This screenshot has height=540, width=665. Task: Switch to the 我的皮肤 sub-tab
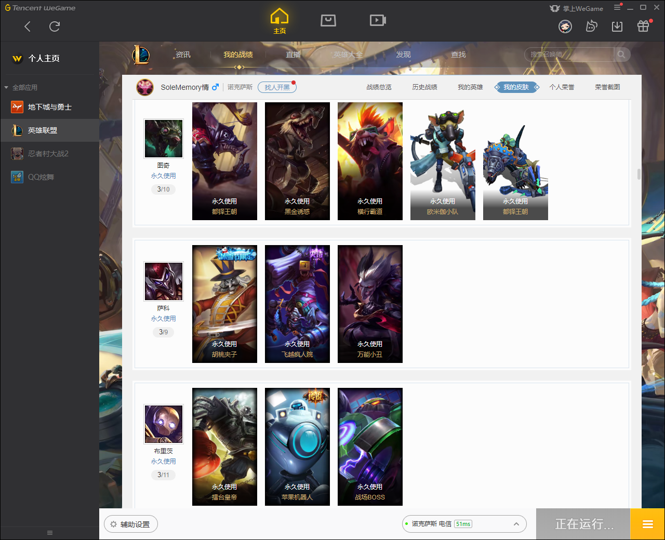[x=516, y=87]
